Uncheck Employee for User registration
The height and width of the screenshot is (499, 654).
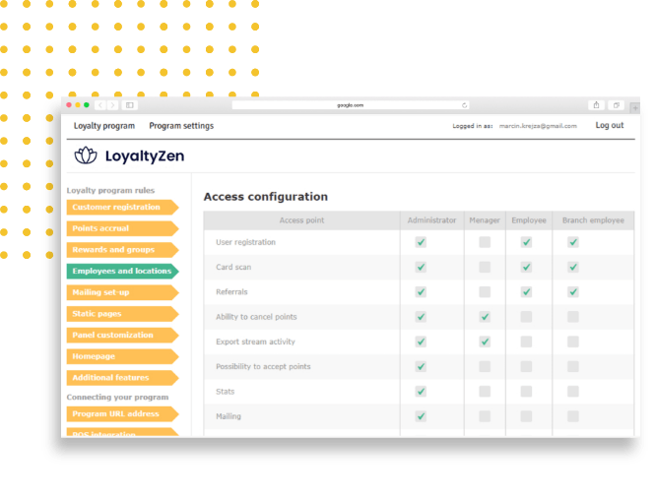526,242
